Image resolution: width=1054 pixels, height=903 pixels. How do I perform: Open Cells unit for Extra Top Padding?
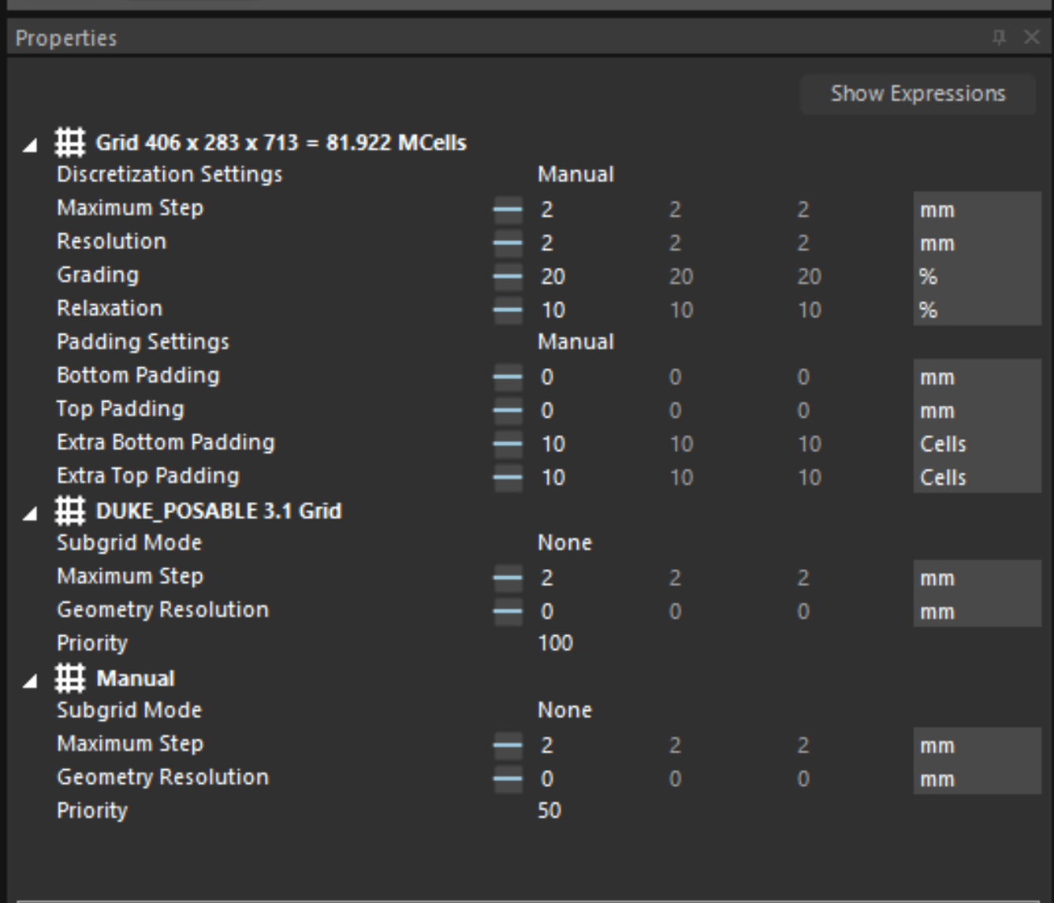tap(977, 478)
